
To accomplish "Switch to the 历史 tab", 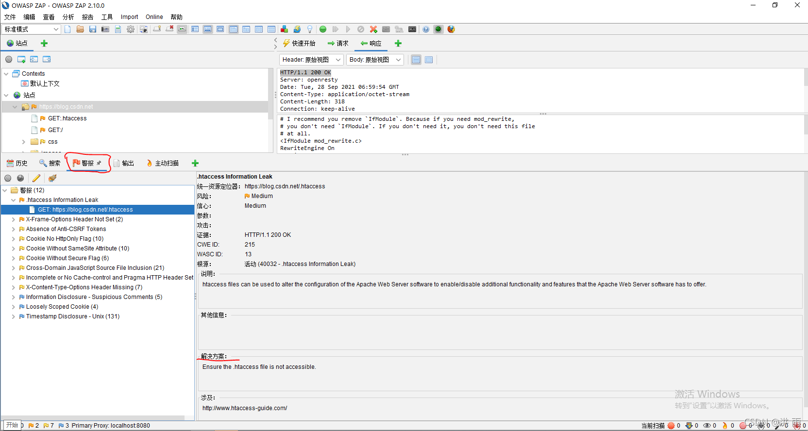I will click(x=17, y=163).
